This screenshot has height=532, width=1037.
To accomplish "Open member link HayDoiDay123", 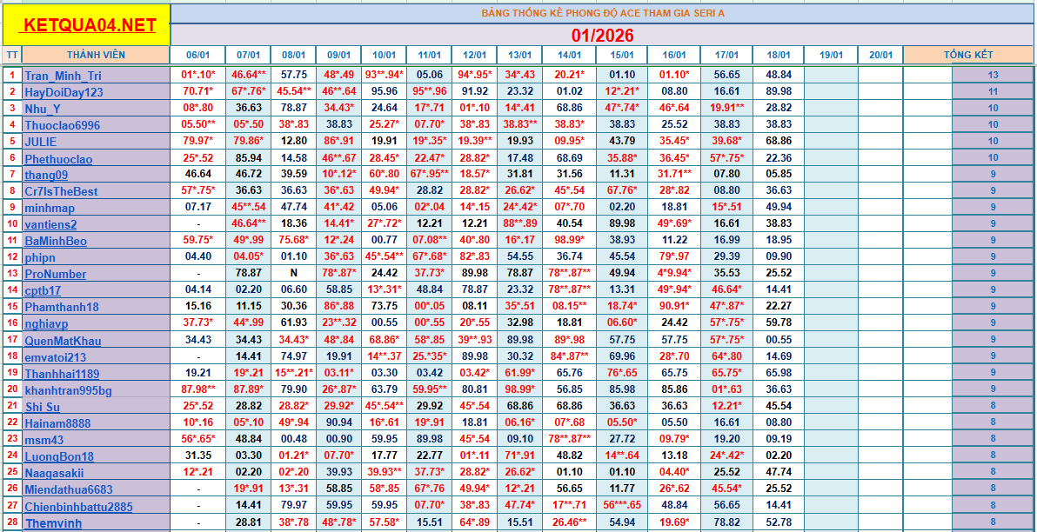I will (64, 92).
